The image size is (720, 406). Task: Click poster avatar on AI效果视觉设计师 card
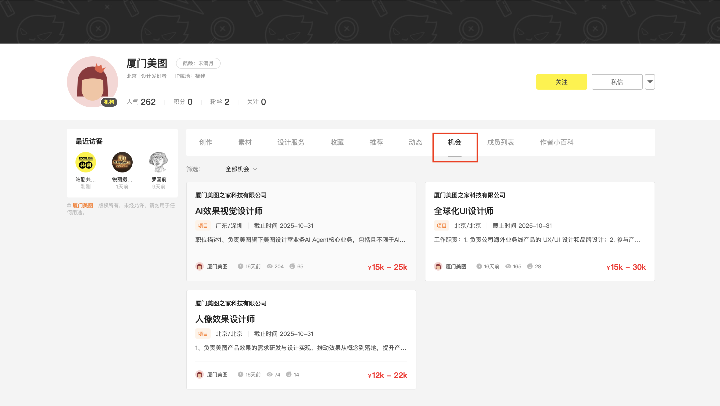coord(199,267)
